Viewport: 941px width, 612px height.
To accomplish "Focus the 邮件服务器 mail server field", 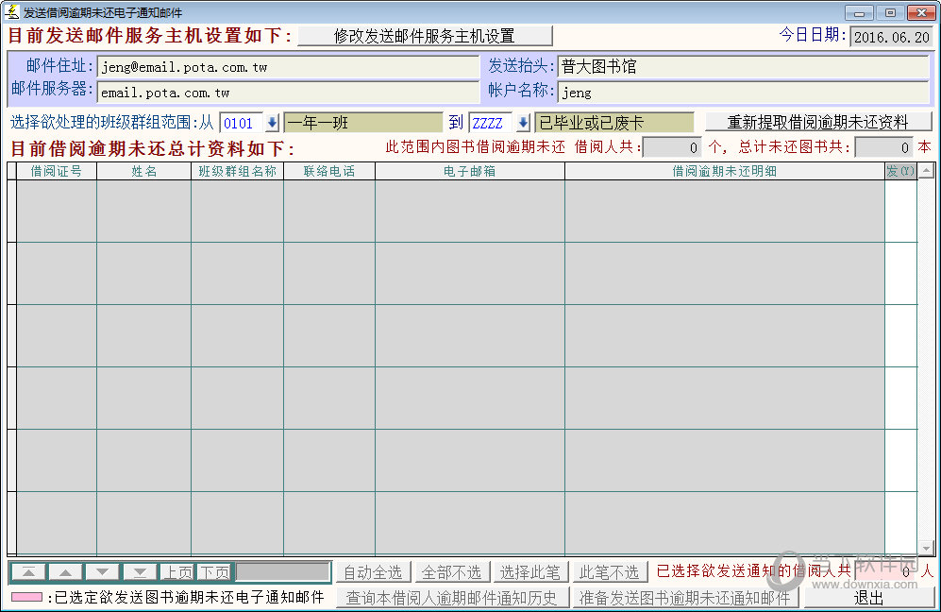I will tap(288, 92).
